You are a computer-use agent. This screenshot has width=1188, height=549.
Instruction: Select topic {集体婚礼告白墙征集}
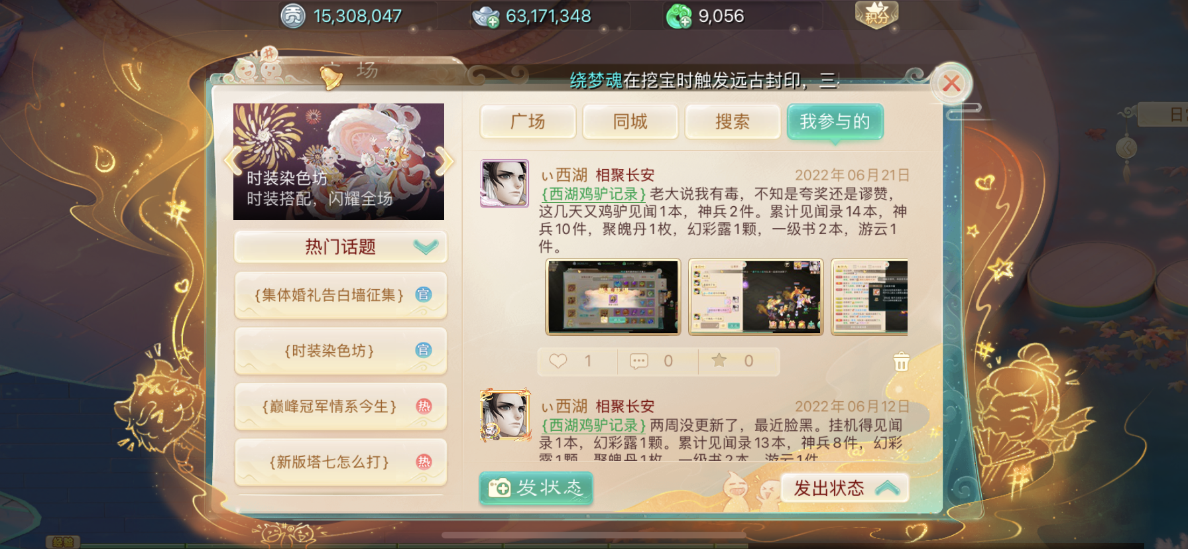341,295
